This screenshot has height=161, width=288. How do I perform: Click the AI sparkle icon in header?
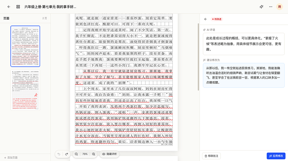point(261,7)
